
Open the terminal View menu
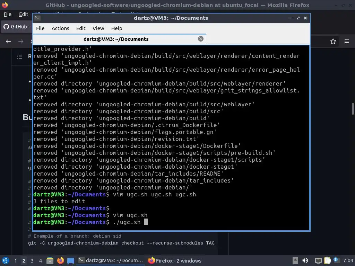click(x=98, y=28)
